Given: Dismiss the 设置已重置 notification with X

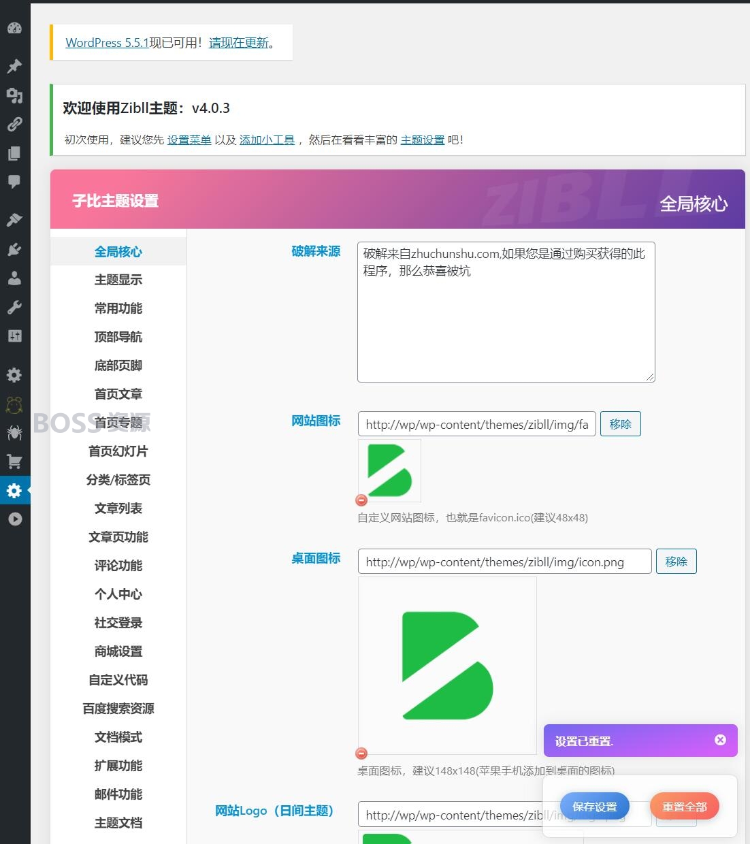Looking at the screenshot, I should click(x=720, y=740).
